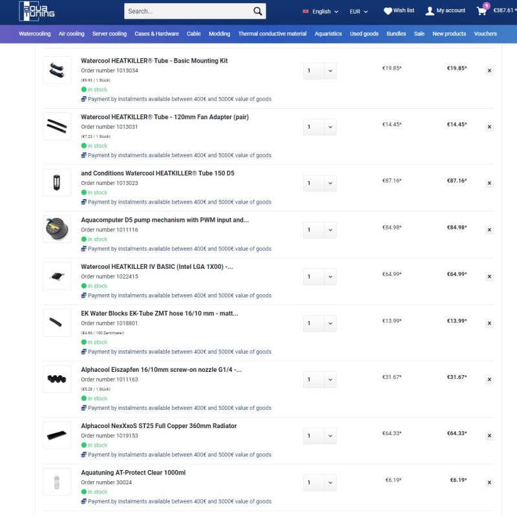Open quantity dropdown for HEATKILLER IV BASIC
This screenshot has width=517, height=516.
coord(320,277)
